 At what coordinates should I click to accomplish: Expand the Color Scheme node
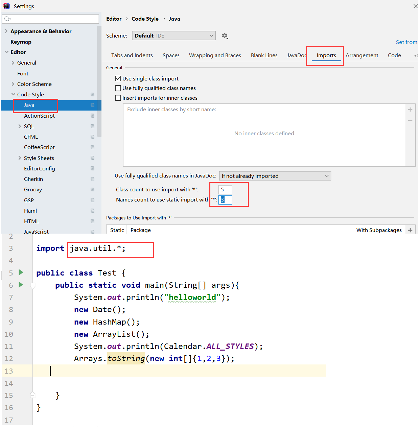pos(13,84)
